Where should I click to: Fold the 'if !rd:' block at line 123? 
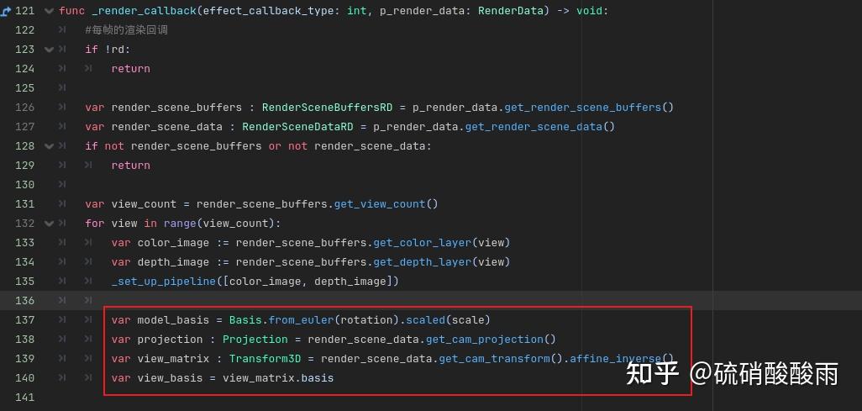point(49,50)
